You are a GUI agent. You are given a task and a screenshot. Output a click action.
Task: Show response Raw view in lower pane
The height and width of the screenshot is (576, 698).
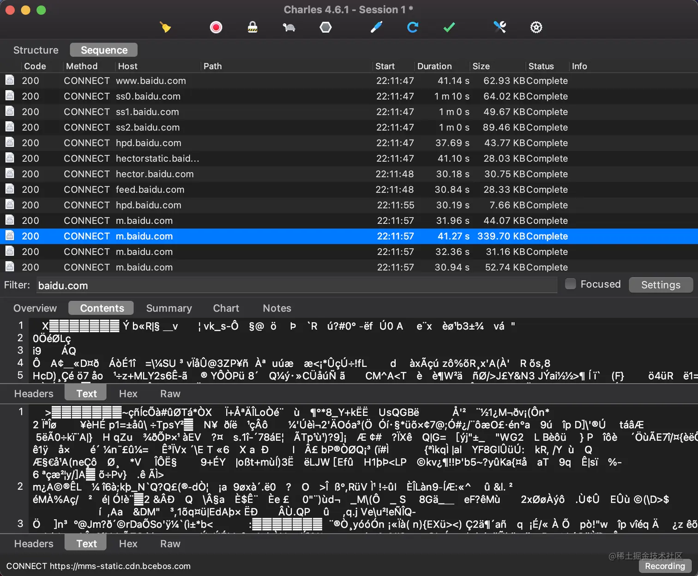tap(170, 543)
